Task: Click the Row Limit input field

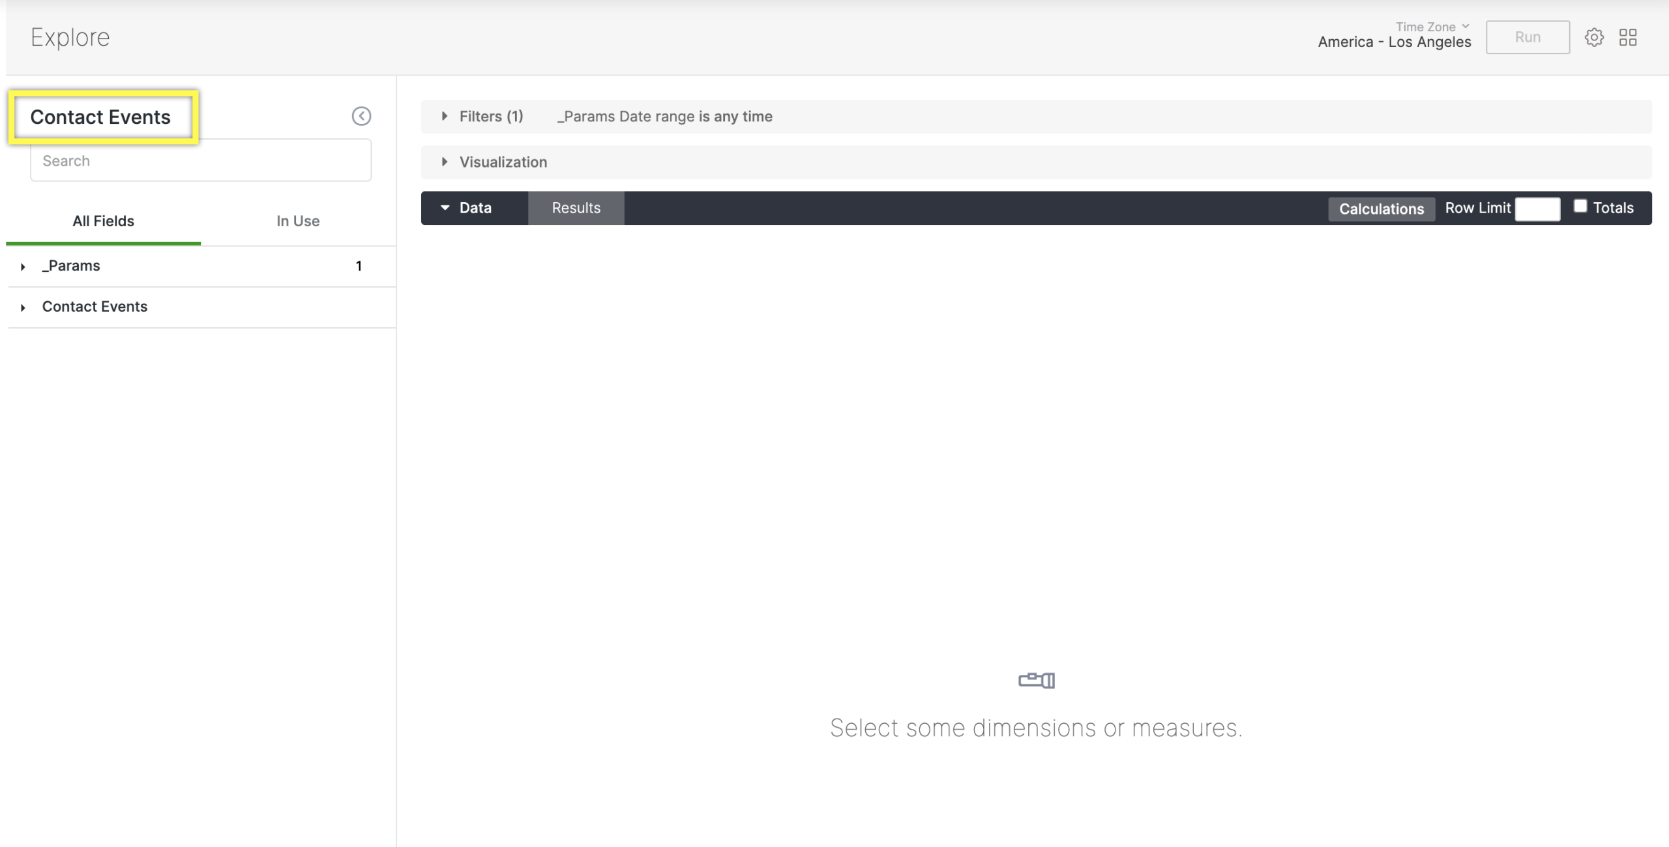Action: click(x=1537, y=206)
